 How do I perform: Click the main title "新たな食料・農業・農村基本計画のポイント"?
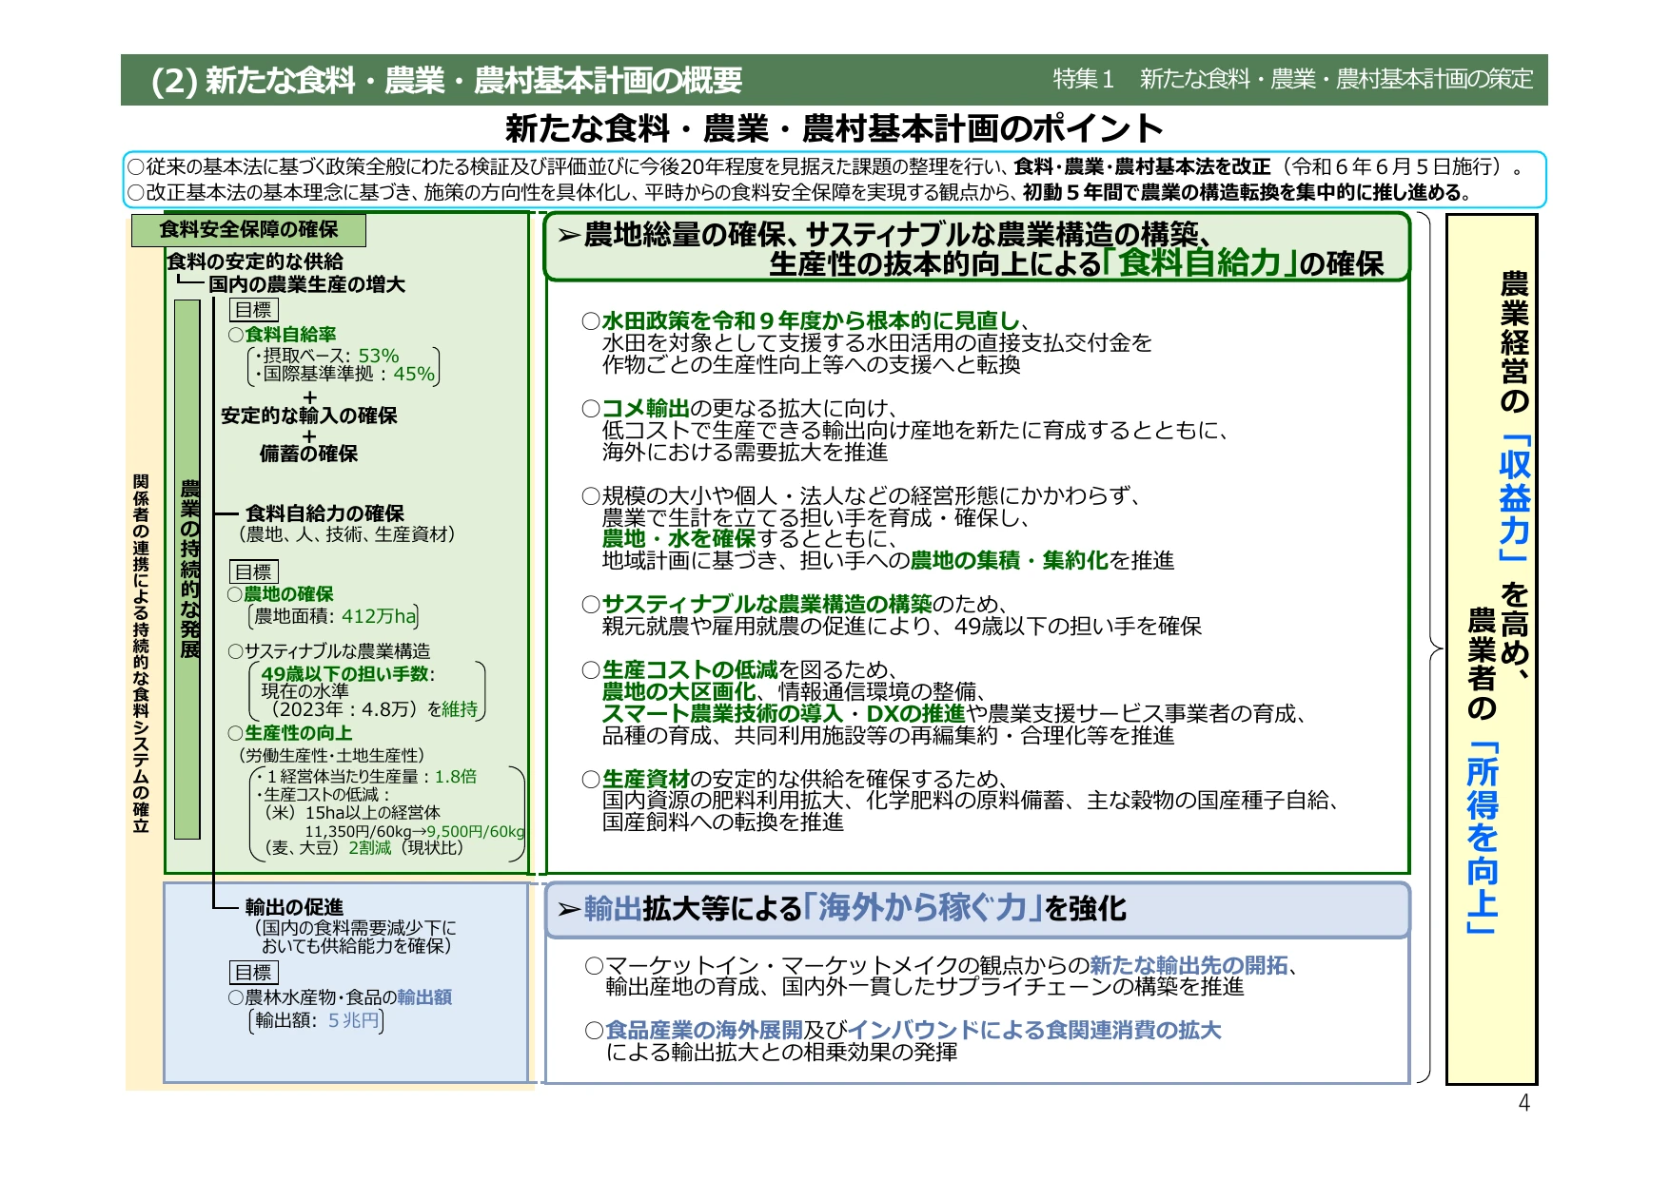pos(834,128)
